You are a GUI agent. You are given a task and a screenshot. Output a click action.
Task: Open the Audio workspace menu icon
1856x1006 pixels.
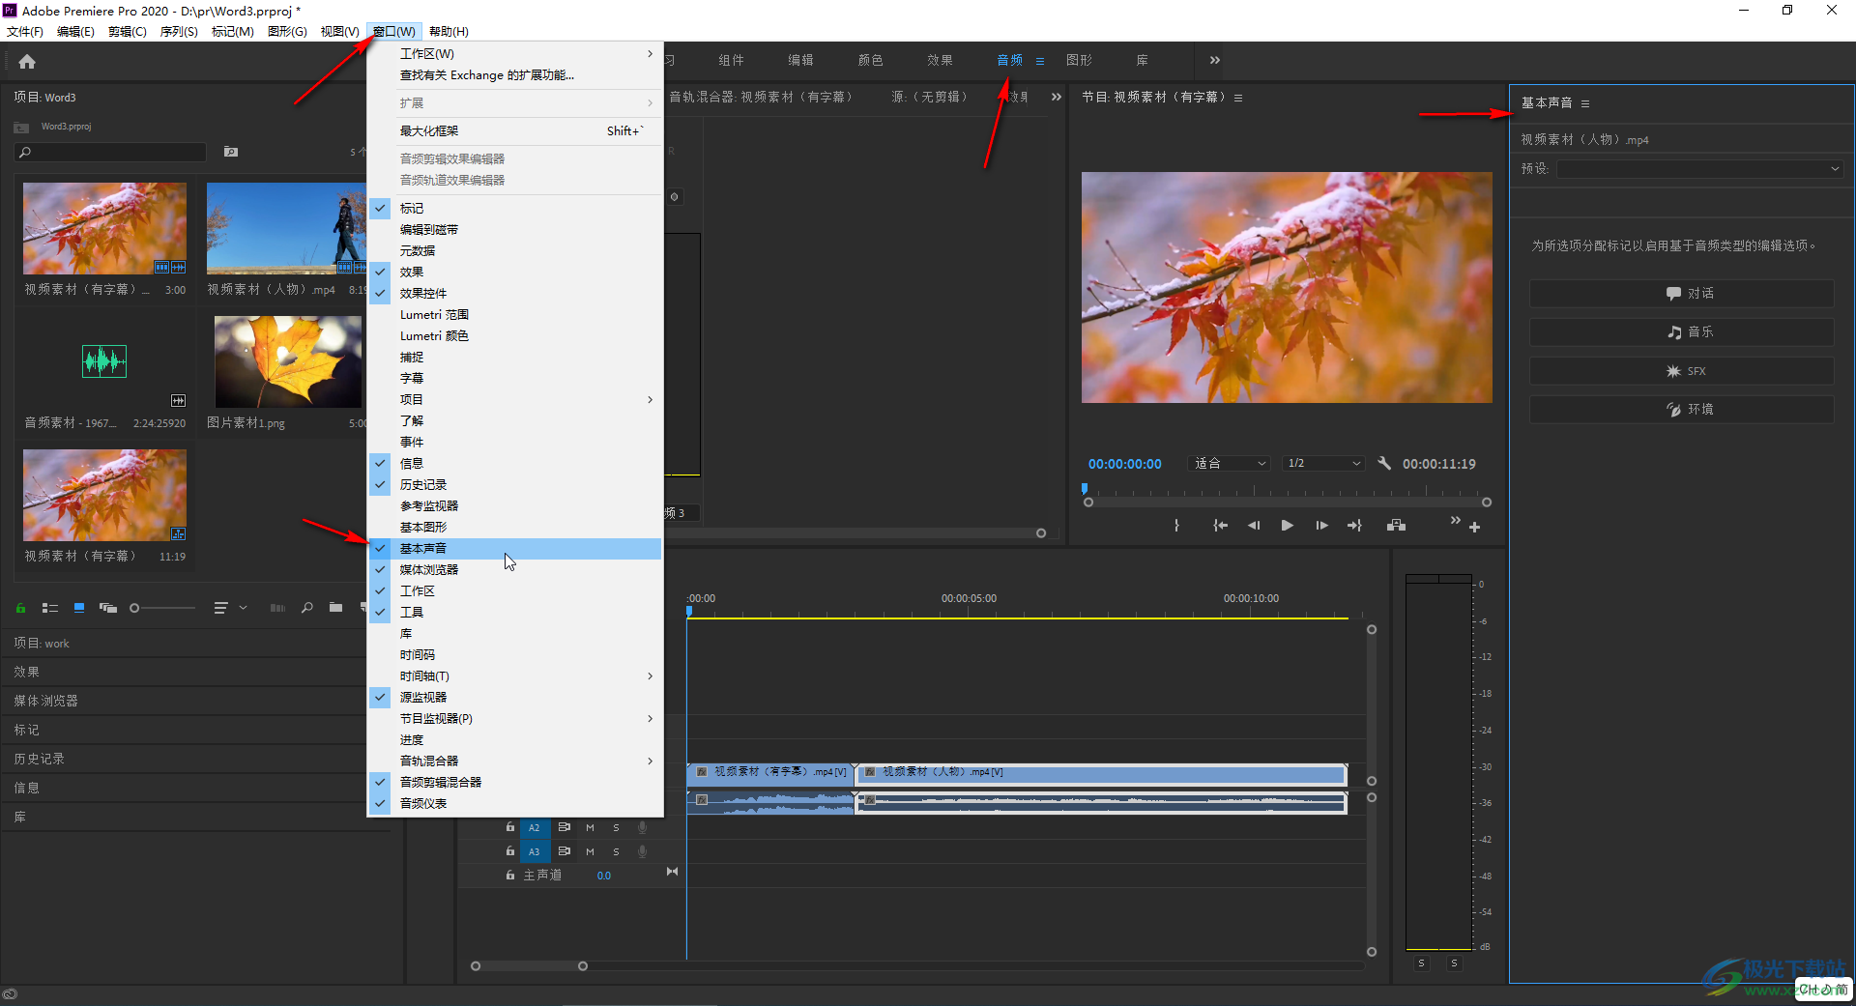(1040, 61)
